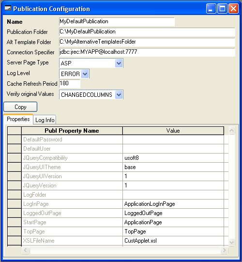Switch to the Properties tab
Viewport: 242px width, 262px height.
18,119
